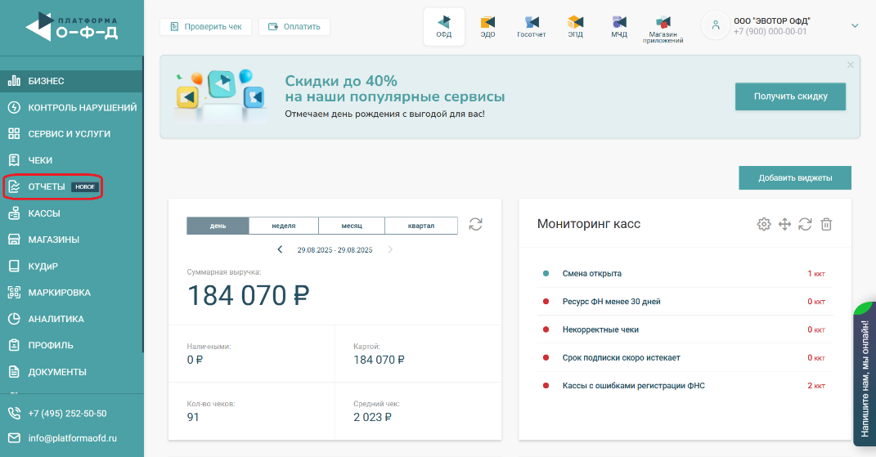Screen dimensions: 876x457
Task: Open the ОТЧЕТЫ sidebar menu item
Action: (x=47, y=187)
